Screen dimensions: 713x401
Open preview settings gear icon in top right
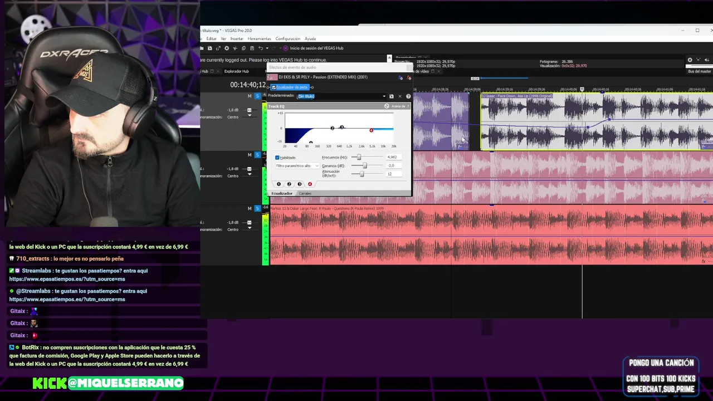pos(690,60)
